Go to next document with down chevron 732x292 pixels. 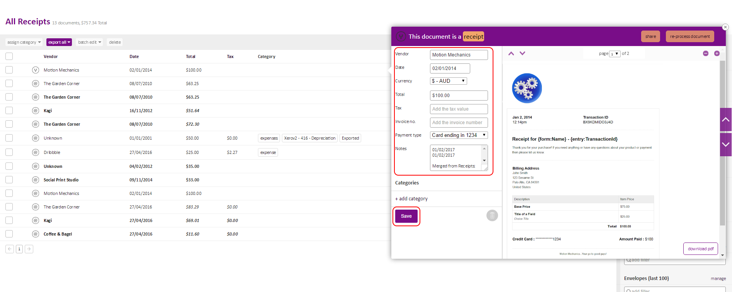pos(522,53)
